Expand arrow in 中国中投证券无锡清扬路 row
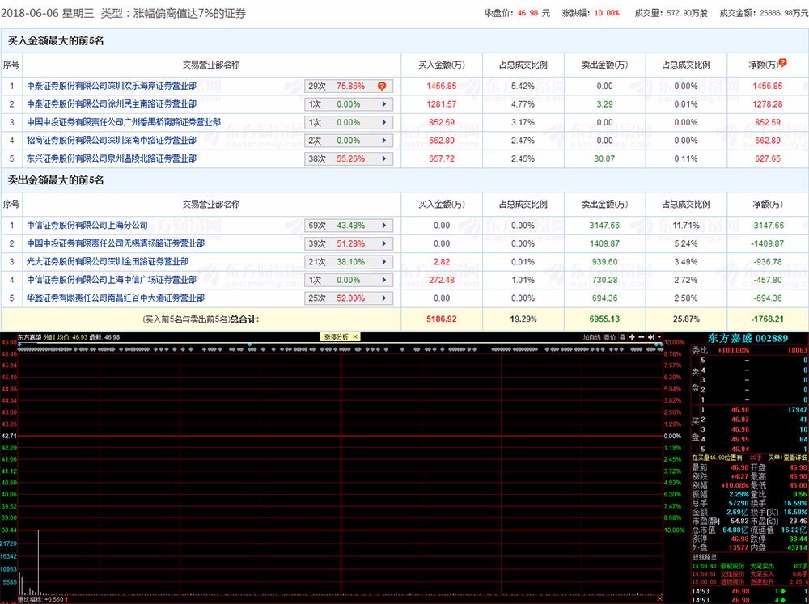The width and height of the screenshot is (809, 604). (x=384, y=243)
